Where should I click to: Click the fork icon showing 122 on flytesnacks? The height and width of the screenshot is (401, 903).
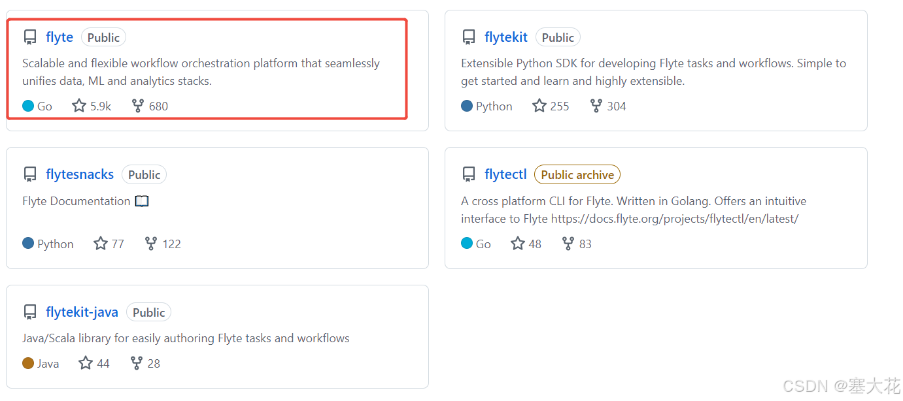(x=151, y=243)
